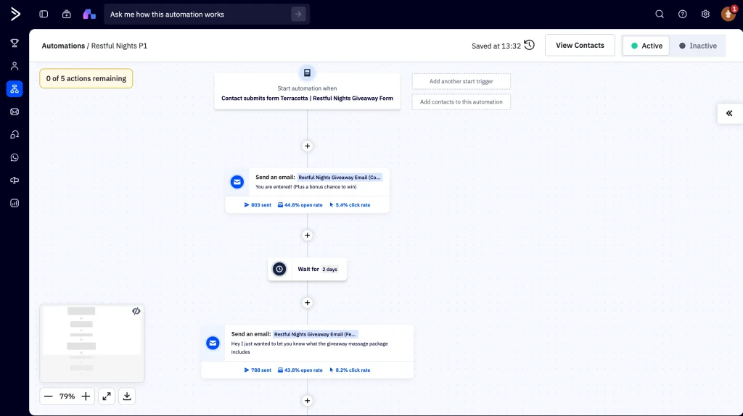The height and width of the screenshot is (416, 743).
Task: Click the ActiveCampaign logo icon
Action: [x=15, y=14]
